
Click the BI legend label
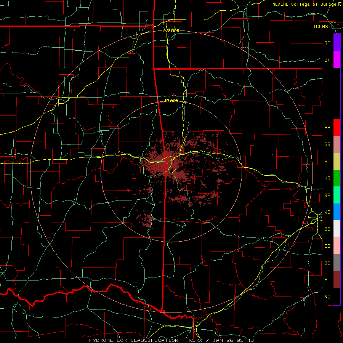(327, 280)
